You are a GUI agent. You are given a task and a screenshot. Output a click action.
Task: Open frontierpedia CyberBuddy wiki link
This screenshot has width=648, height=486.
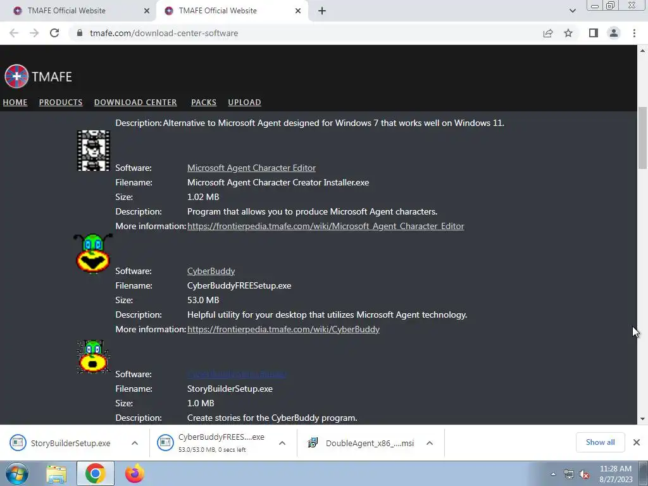click(x=283, y=329)
